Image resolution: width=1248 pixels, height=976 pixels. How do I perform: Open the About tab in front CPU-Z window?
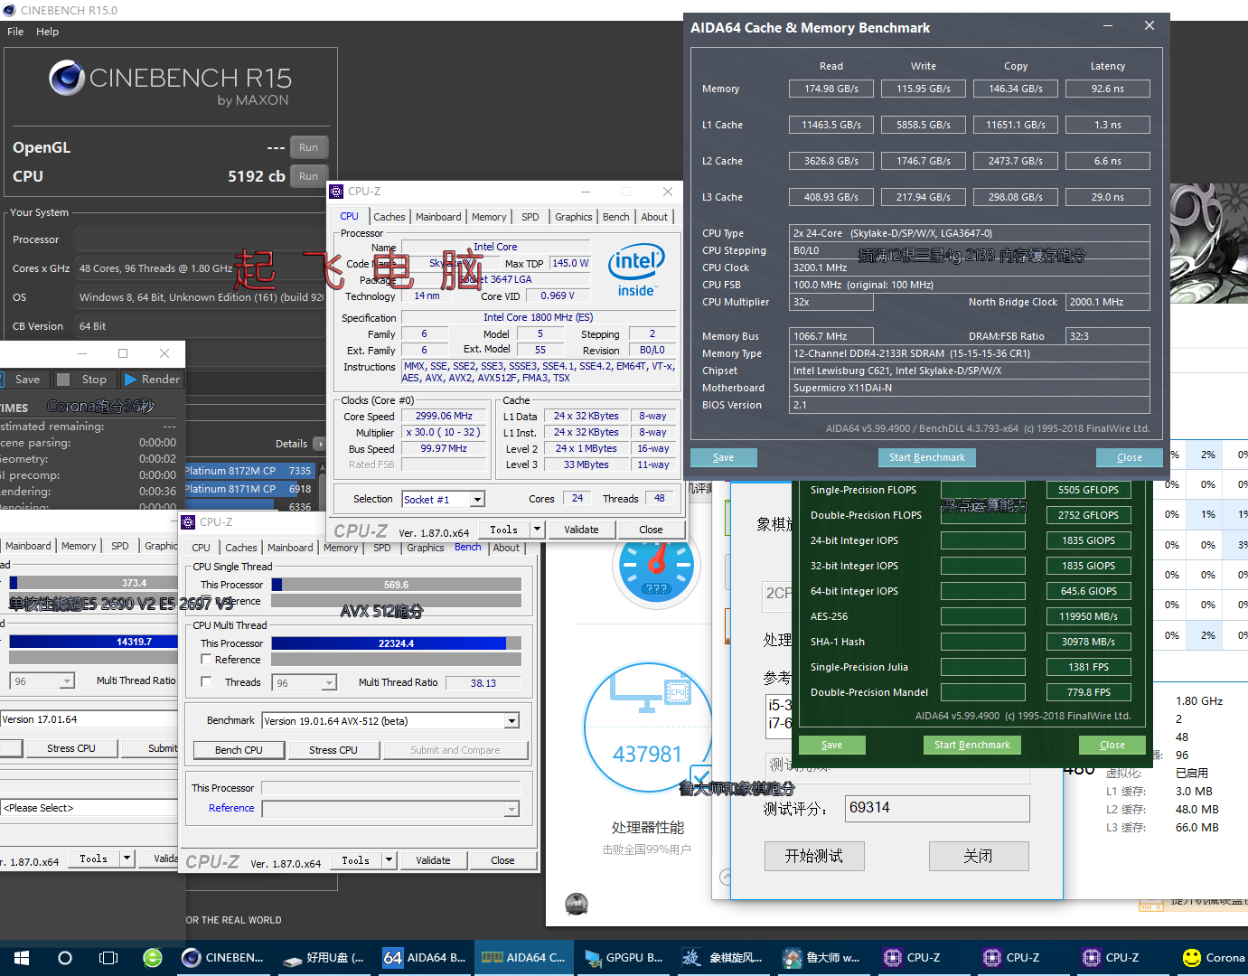click(654, 217)
